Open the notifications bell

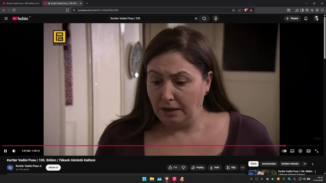click(x=306, y=19)
